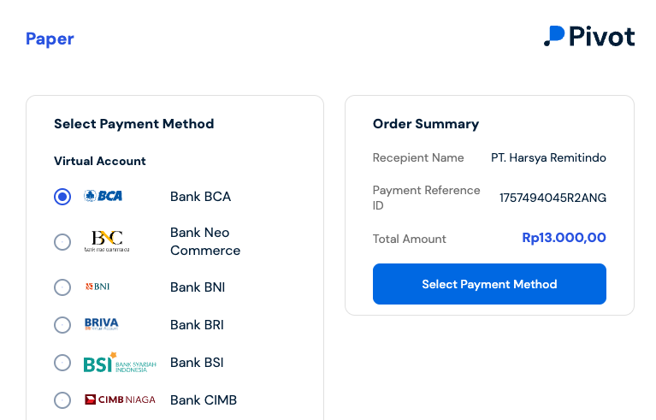Click the Payment Reference ID label
The width and height of the screenshot is (656, 420).
(x=426, y=198)
